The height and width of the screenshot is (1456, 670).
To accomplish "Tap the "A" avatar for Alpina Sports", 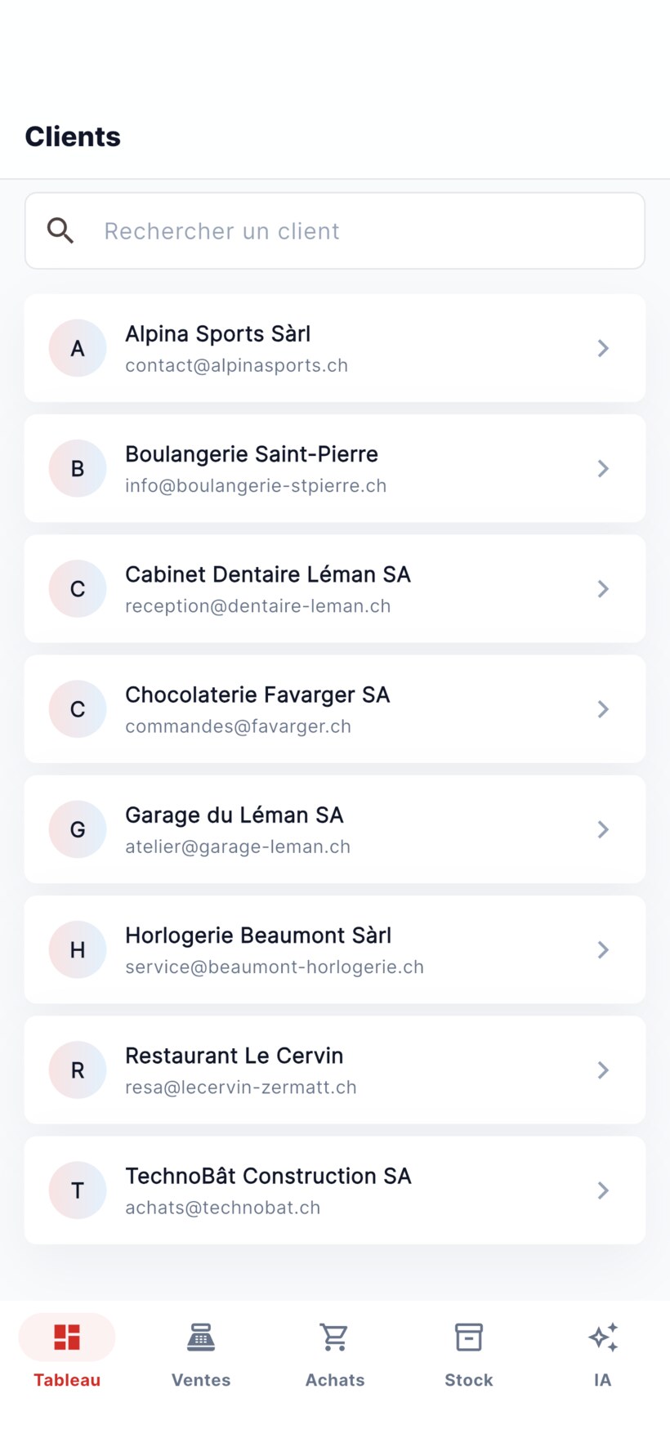I will tap(78, 348).
